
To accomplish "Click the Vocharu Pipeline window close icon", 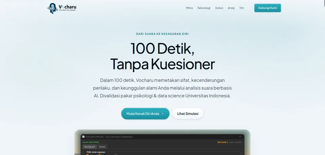I will click(x=240, y=136).
